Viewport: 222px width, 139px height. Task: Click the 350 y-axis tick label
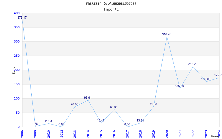click(x=17, y=27)
